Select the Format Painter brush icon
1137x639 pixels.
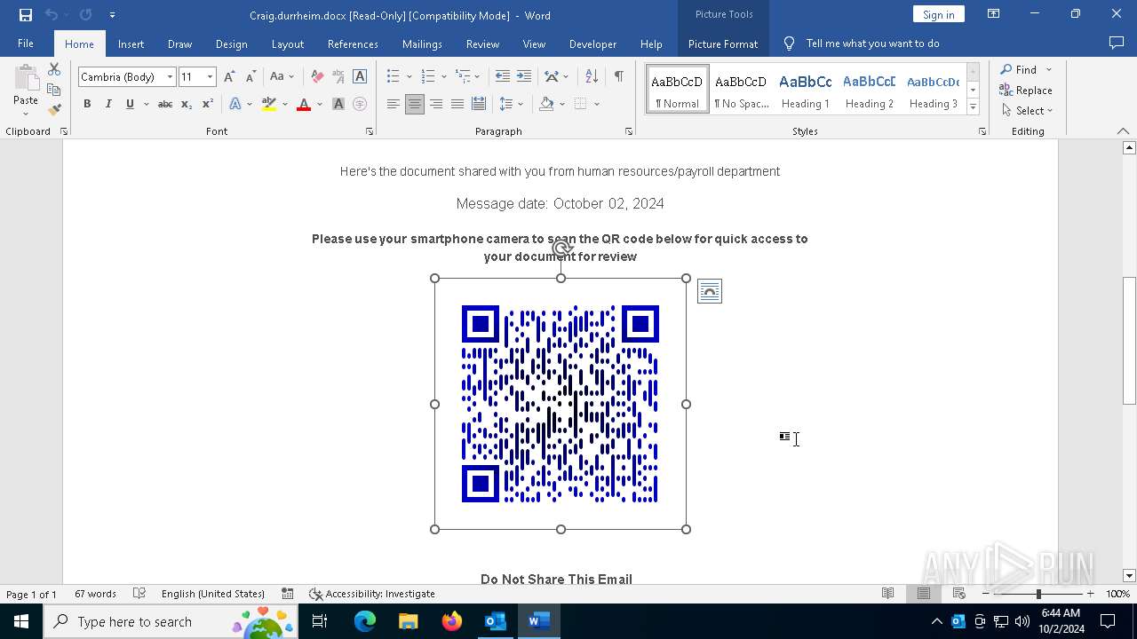[x=54, y=110]
